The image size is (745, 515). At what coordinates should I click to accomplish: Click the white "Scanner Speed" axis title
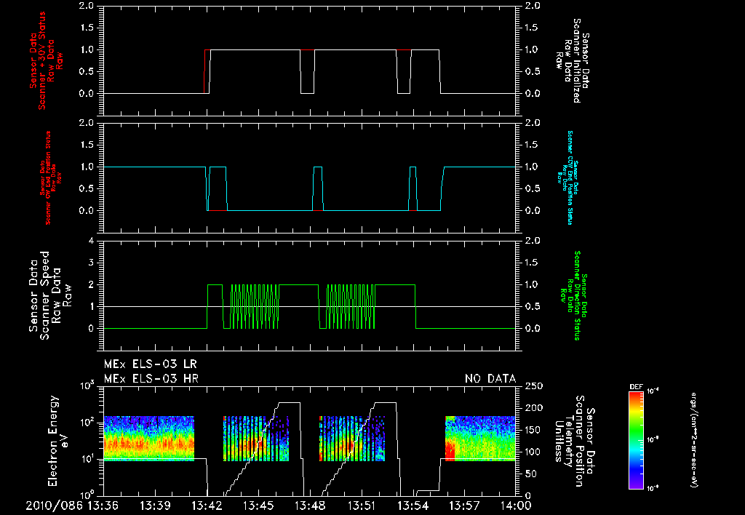(50, 295)
